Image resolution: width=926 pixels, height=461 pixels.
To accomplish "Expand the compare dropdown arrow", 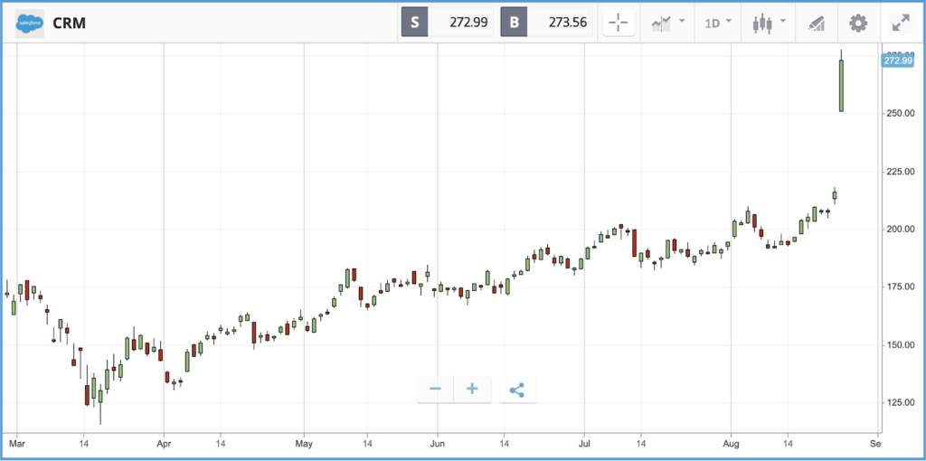I will coord(682,22).
